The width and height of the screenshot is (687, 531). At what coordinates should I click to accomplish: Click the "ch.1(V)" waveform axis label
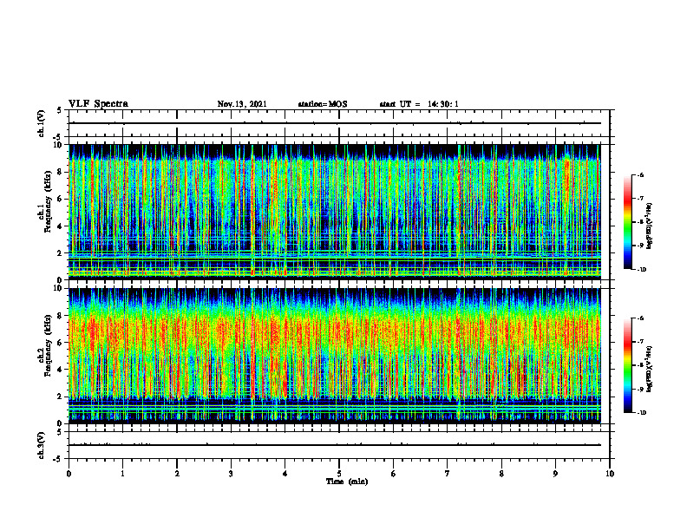(41, 123)
